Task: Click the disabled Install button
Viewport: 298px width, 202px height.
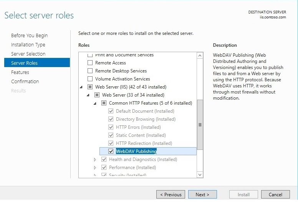Action: (x=243, y=194)
